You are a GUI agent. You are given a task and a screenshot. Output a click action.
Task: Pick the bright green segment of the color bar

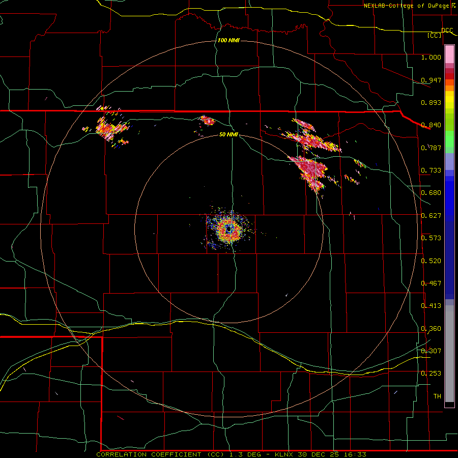[449, 139]
